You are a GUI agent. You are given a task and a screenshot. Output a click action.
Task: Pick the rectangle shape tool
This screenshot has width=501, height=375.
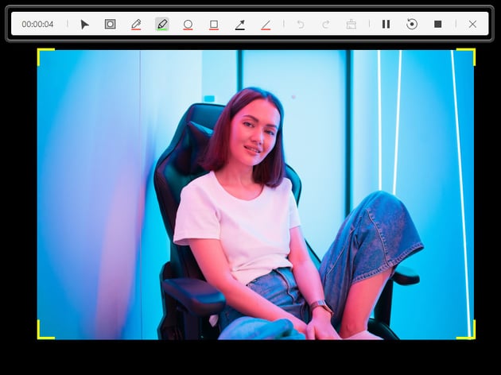click(x=214, y=25)
